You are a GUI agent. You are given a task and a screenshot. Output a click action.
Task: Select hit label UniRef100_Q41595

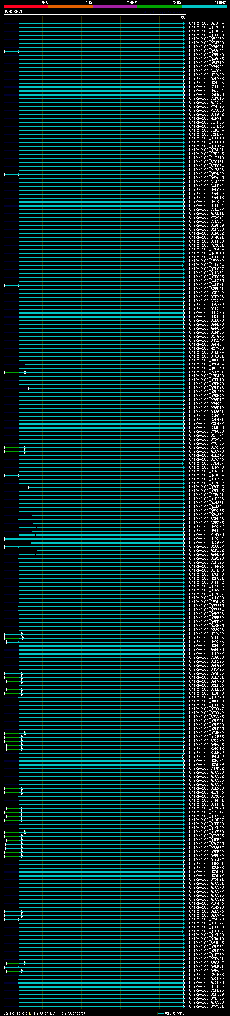coord(206,313)
